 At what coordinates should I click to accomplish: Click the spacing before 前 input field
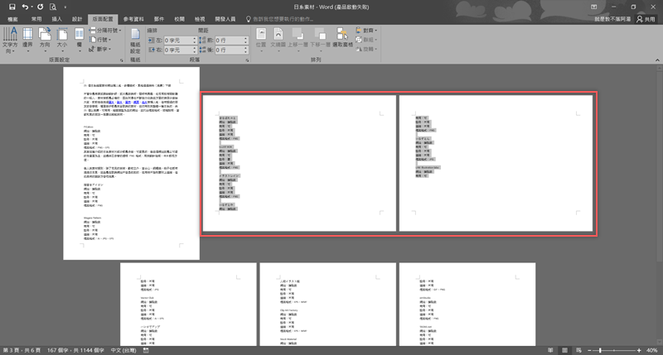pyautogui.click(x=229, y=40)
